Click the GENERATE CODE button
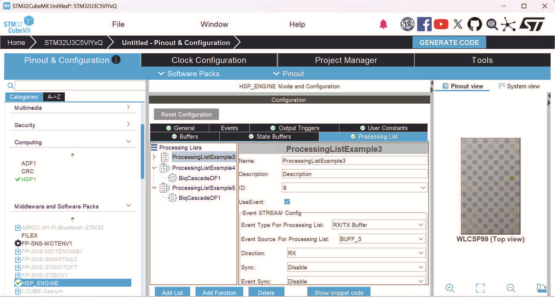555x297 pixels. coord(449,42)
